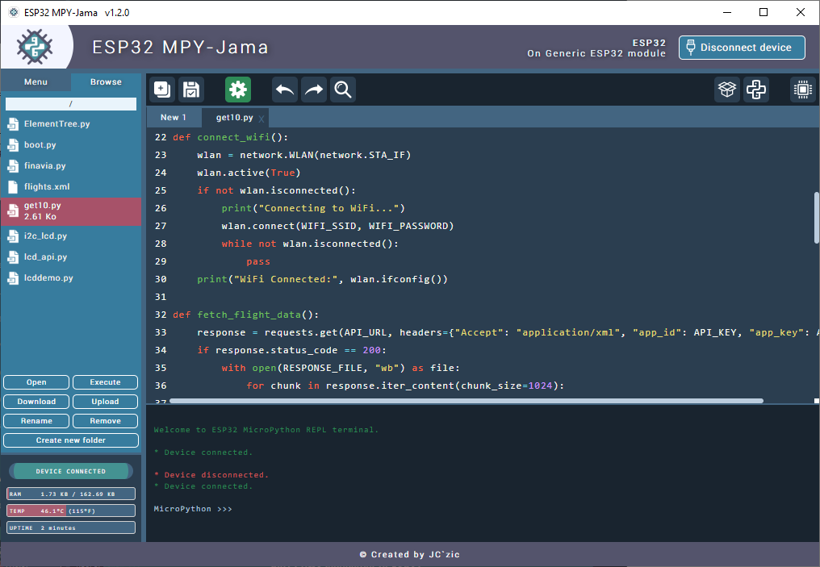The height and width of the screenshot is (567, 820).
Task: Redo the edit with the forward arrow
Action: click(x=314, y=90)
